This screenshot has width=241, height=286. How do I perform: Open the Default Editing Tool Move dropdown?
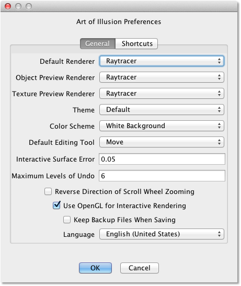pyautogui.click(x=162, y=142)
